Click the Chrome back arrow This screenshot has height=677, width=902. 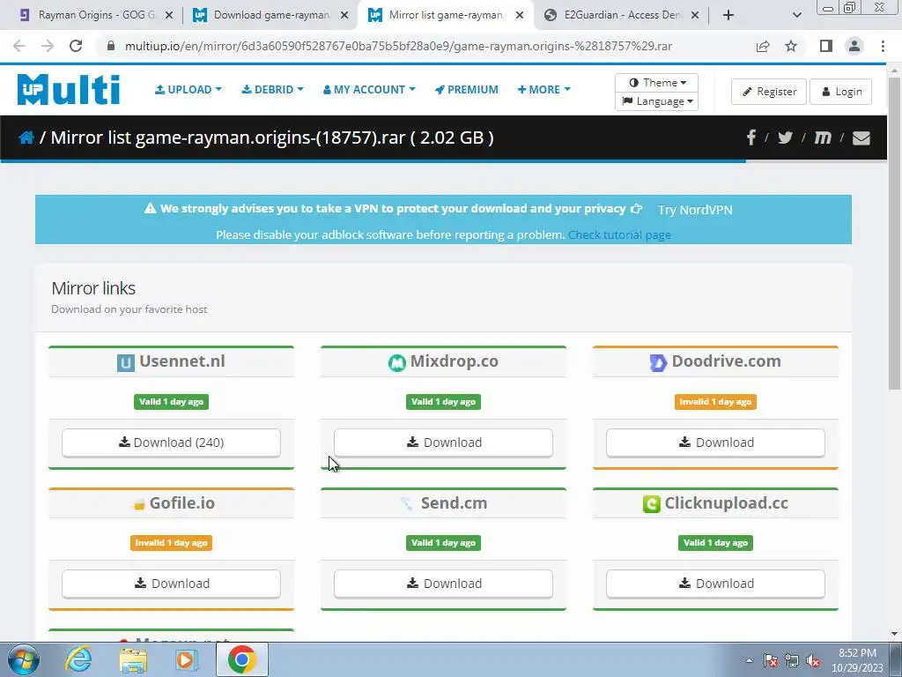coord(19,46)
